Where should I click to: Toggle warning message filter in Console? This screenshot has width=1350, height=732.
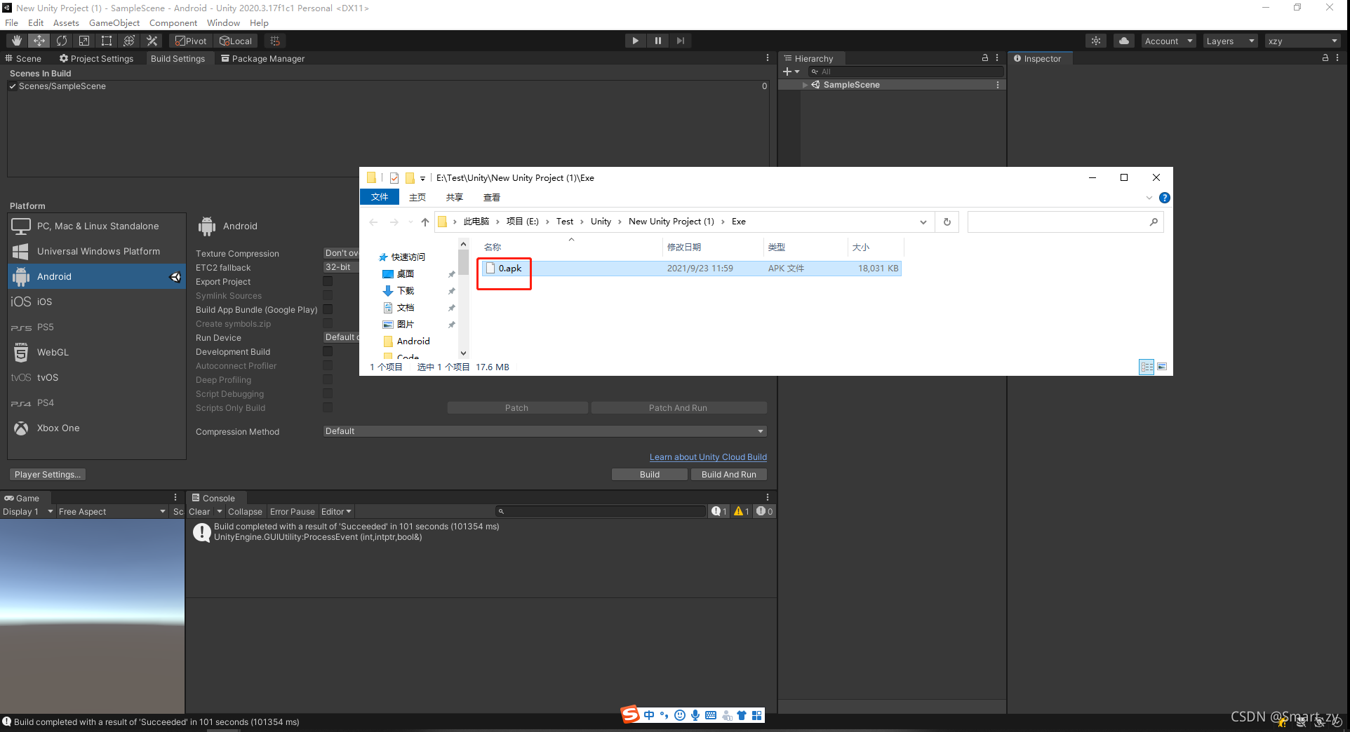(x=742, y=511)
